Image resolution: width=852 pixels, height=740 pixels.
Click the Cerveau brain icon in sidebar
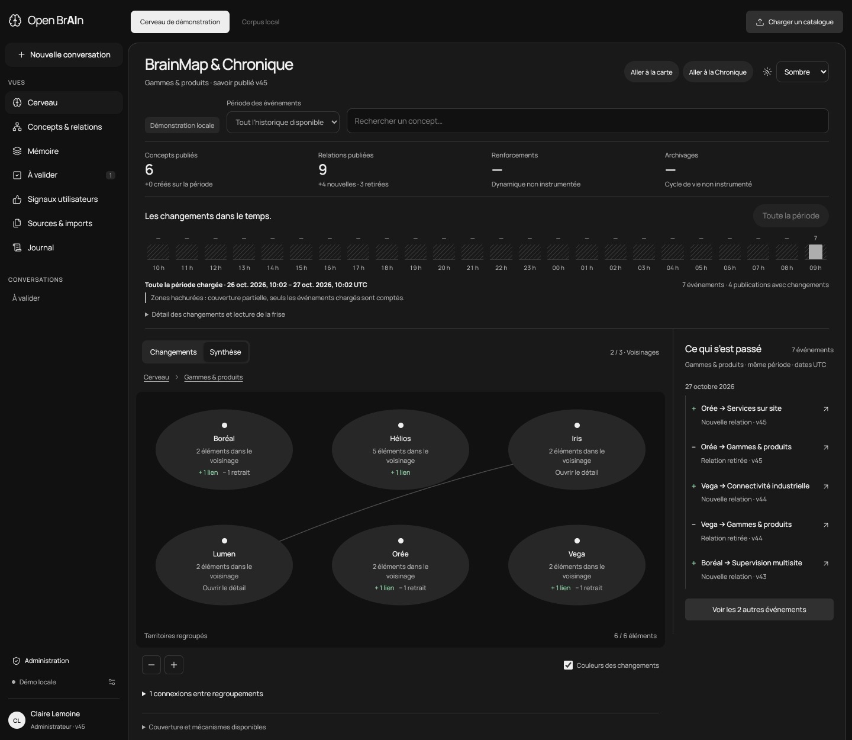click(17, 102)
